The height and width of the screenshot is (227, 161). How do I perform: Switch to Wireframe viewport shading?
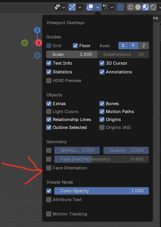click(x=130, y=7)
